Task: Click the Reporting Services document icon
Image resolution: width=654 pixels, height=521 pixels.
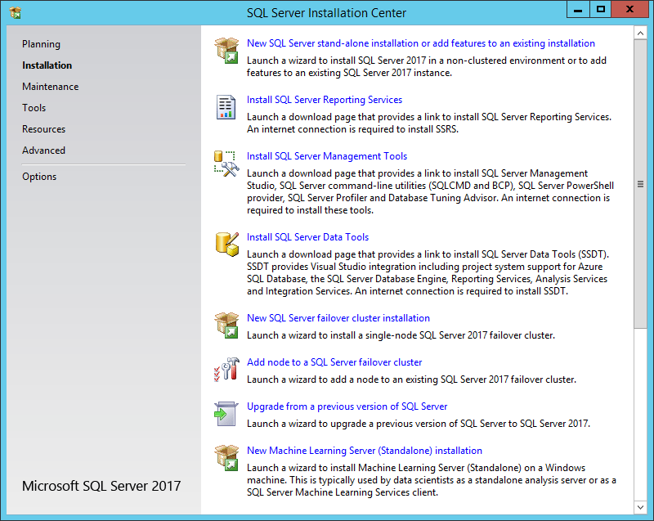Action: [x=226, y=107]
